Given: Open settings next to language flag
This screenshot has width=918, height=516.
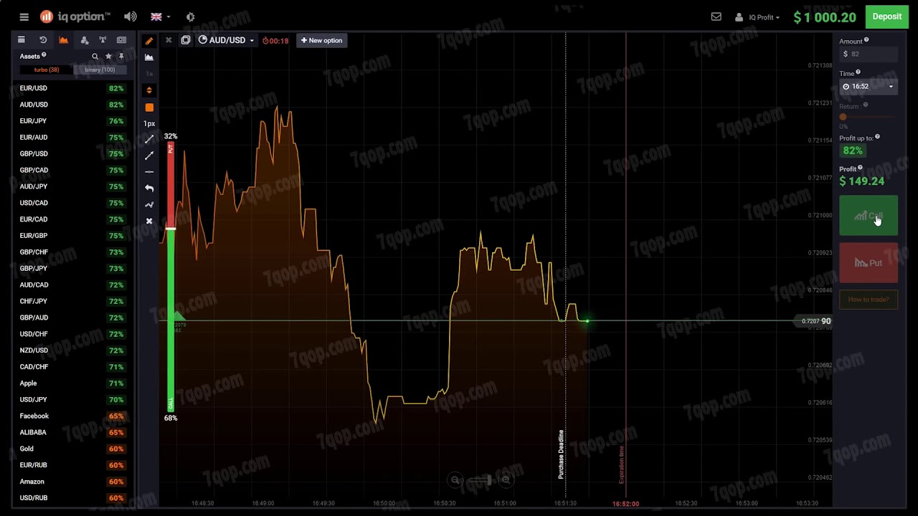Looking at the screenshot, I should point(190,16).
